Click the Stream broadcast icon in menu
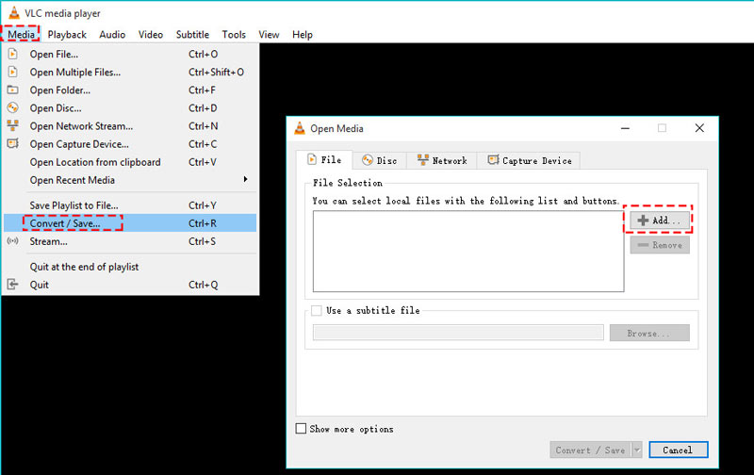Viewport: 754px width, 475px height. (12, 241)
